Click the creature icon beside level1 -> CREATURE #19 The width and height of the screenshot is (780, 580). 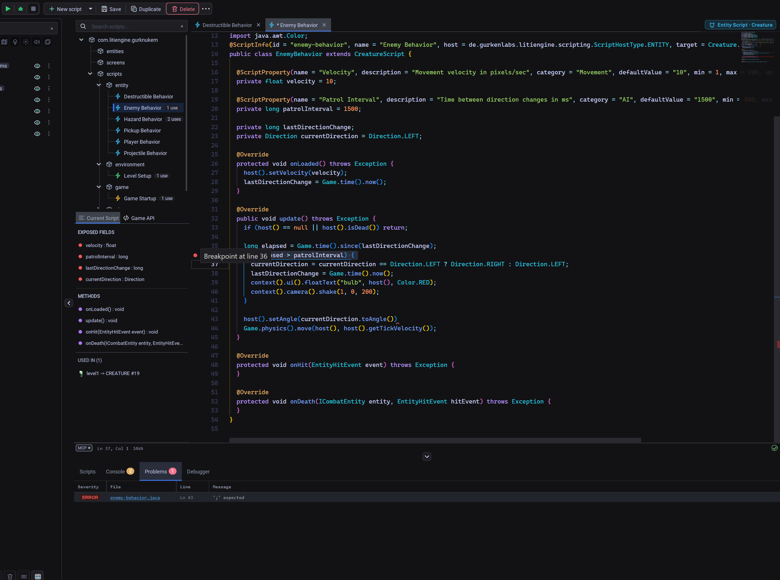coord(81,373)
